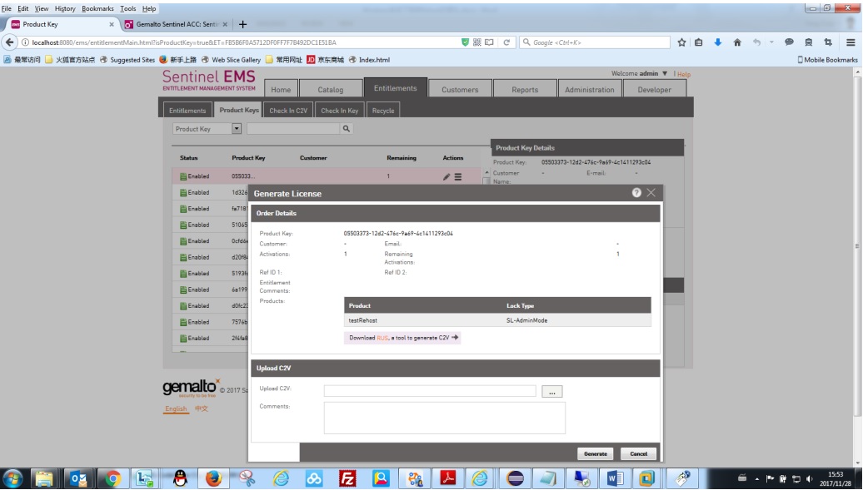
Task: Expand the Product Key search dropdown
Action: click(x=237, y=129)
